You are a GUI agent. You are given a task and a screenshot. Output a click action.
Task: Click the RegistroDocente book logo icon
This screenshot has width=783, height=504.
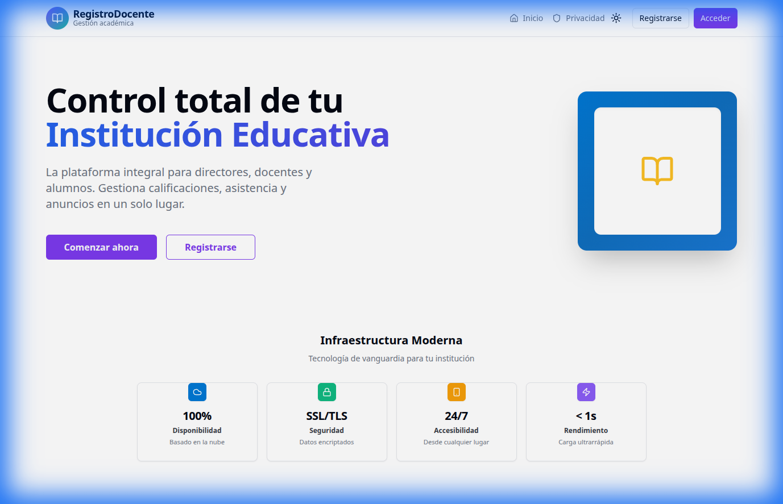pyautogui.click(x=57, y=18)
